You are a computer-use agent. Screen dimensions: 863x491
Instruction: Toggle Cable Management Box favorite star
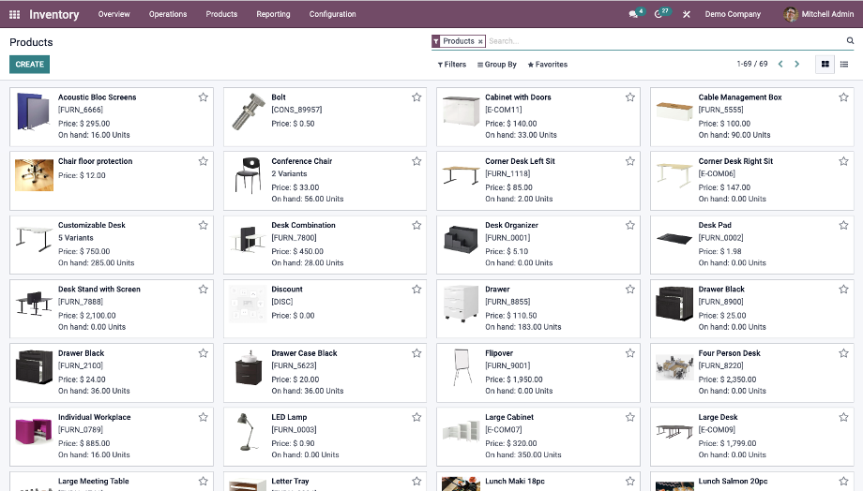[843, 97]
